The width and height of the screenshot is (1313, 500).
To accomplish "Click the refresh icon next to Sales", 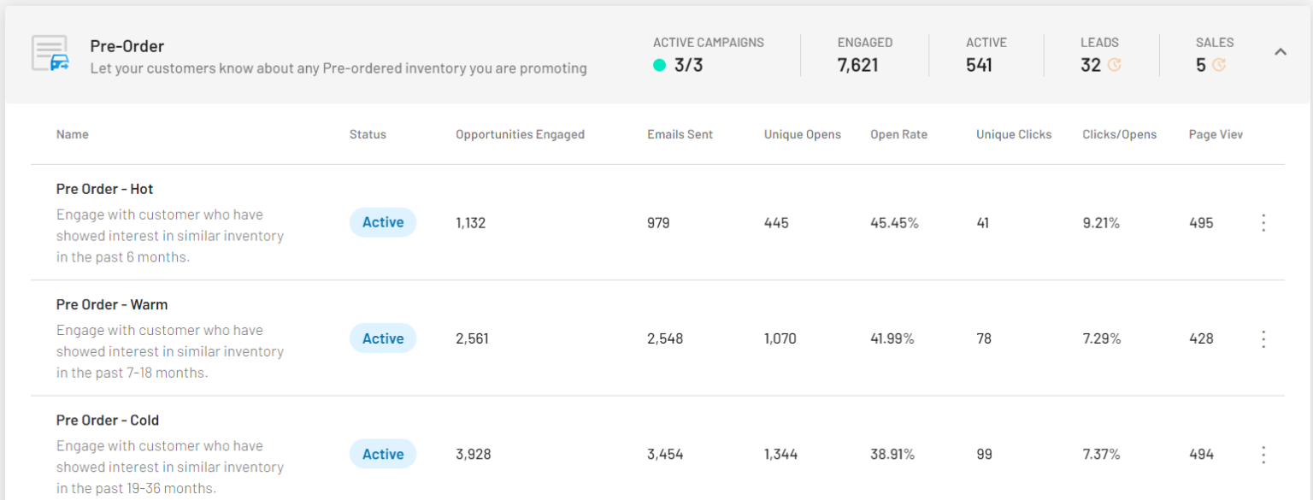I will [1218, 65].
